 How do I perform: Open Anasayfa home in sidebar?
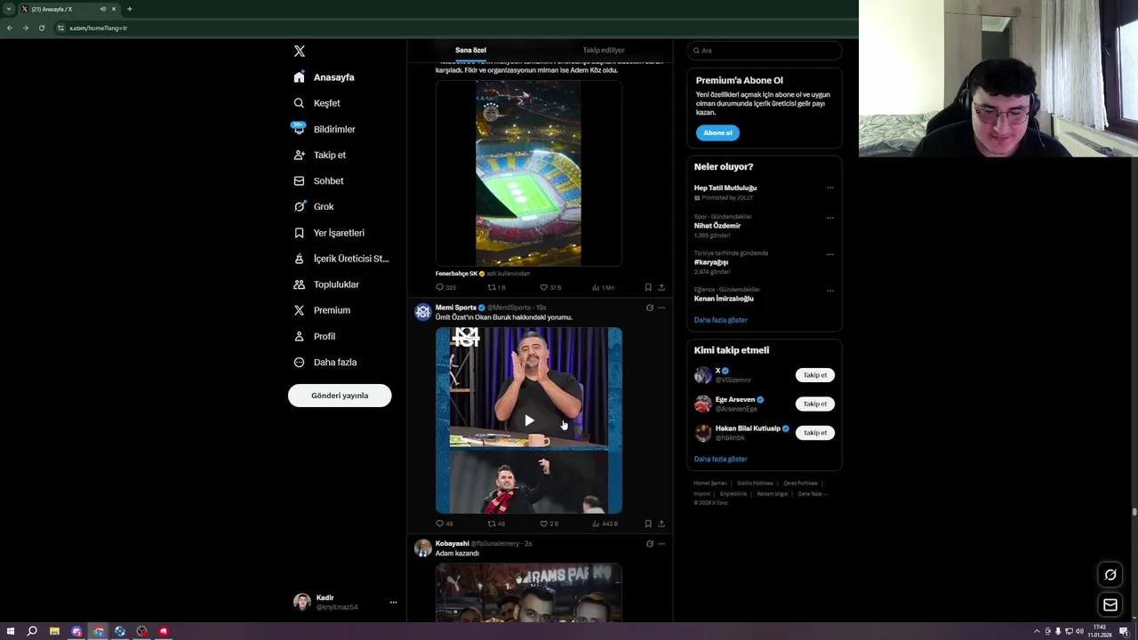pos(325,77)
